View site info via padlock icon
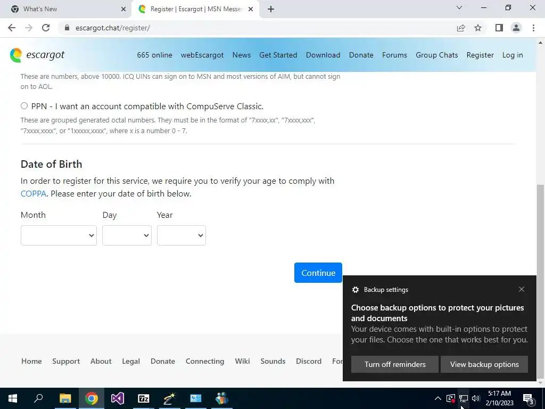The width and height of the screenshot is (545, 409). (67, 28)
